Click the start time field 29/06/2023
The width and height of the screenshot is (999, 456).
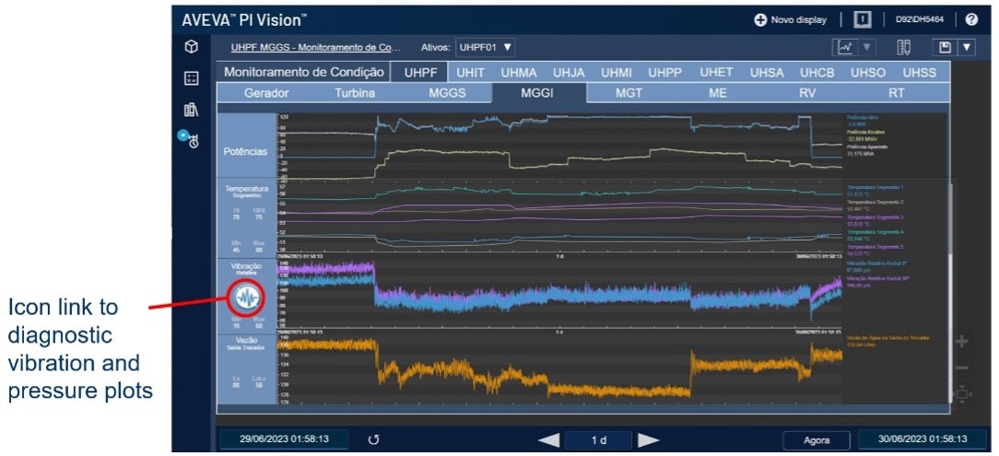pos(284,440)
